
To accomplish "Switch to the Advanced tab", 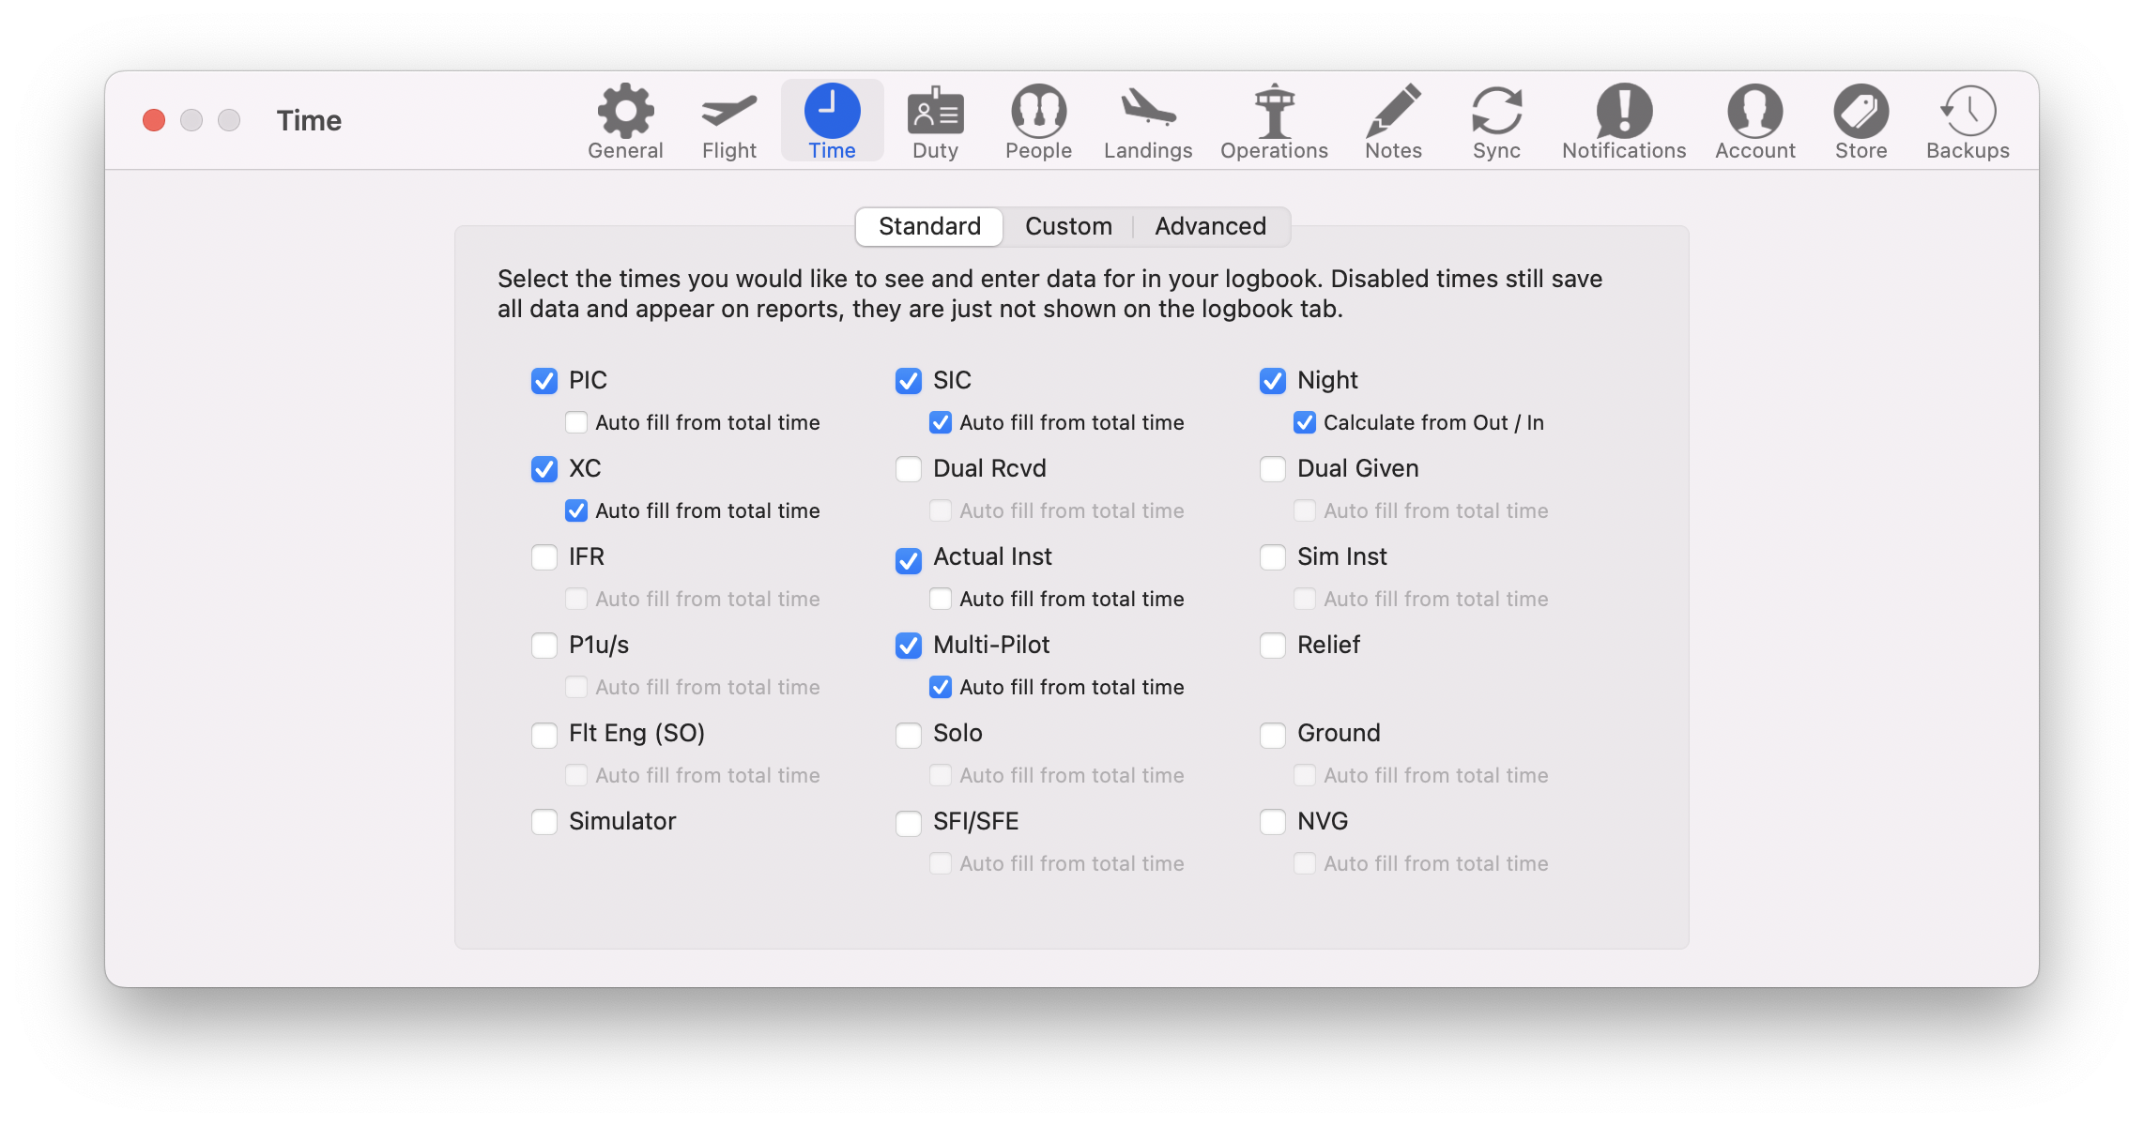I will [1210, 225].
